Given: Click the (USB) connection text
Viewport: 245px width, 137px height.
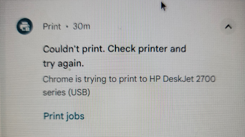Looking at the screenshot, I should pyautogui.click(x=79, y=92).
